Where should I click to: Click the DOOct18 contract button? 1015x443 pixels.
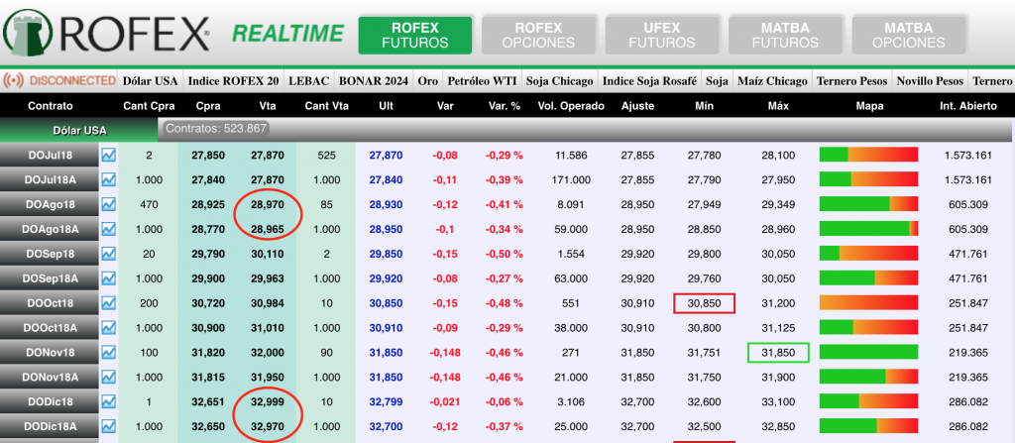(51, 303)
